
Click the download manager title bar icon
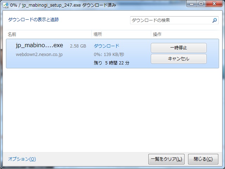click(6, 5)
